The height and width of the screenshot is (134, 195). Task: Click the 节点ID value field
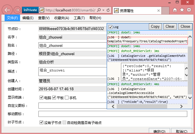[73, 29]
